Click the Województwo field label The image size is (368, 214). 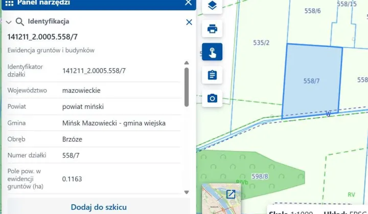(x=27, y=90)
